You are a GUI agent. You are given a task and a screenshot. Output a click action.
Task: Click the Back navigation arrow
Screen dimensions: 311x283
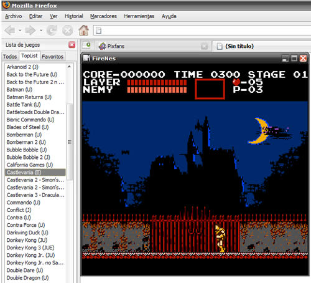coord(10,31)
